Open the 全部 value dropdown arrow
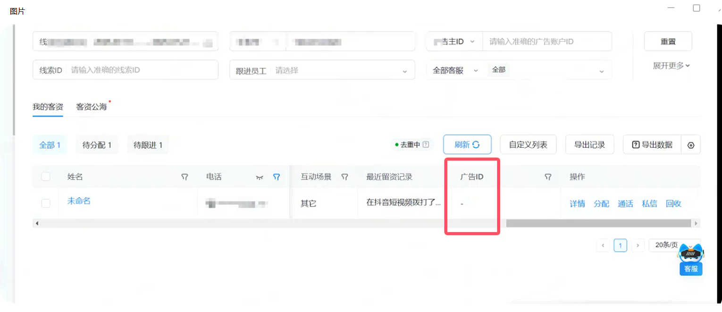This screenshot has height=312, width=722. pos(602,71)
